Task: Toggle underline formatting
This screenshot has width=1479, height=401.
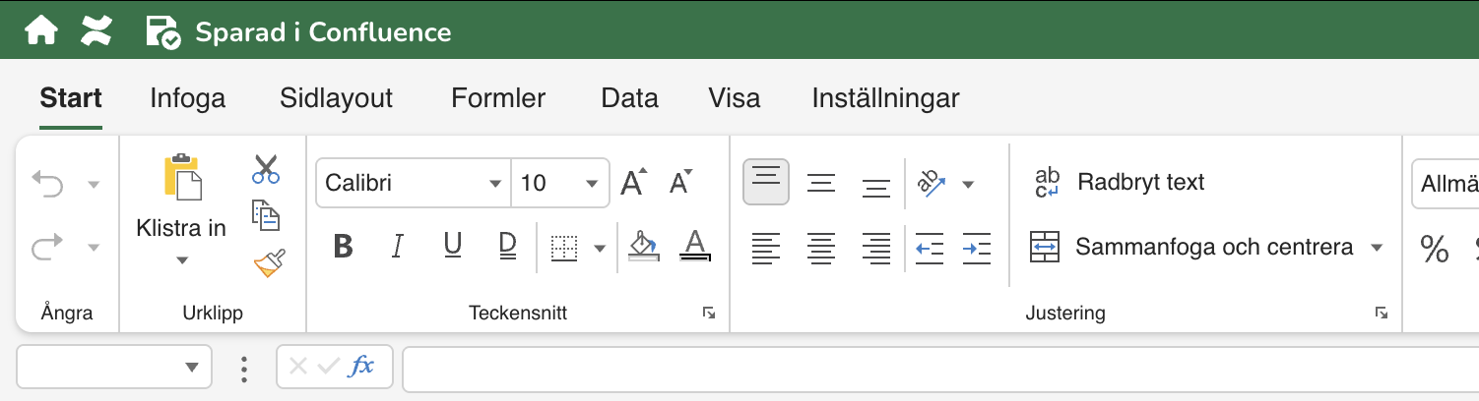Action: [x=453, y=247]
